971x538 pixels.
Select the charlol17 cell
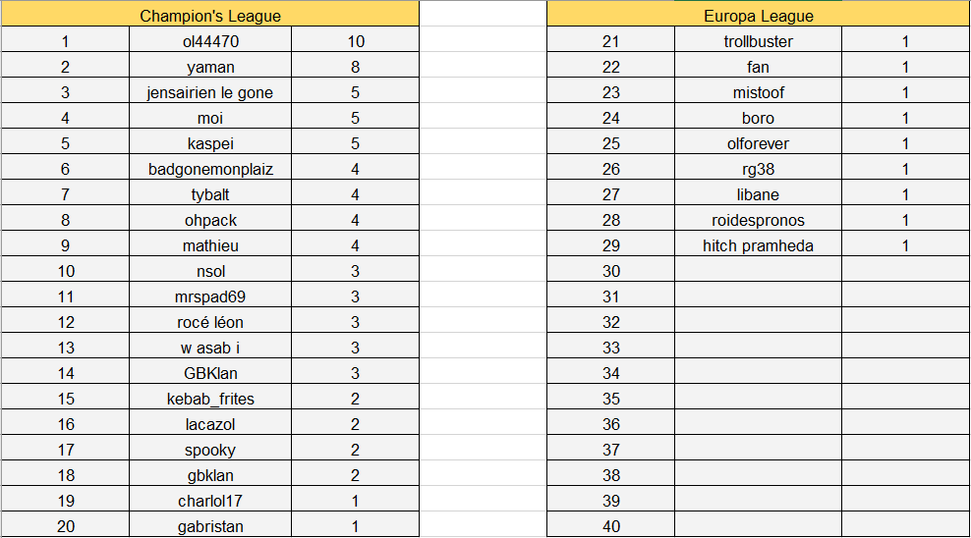coord(210,501)
